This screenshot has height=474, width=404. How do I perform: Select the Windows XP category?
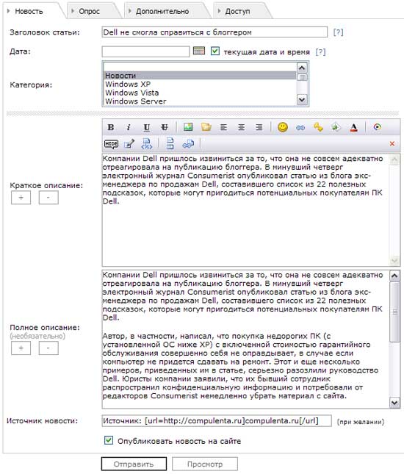click(x=200, y=84)
